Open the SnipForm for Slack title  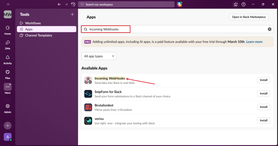click(x=108, y=92)
